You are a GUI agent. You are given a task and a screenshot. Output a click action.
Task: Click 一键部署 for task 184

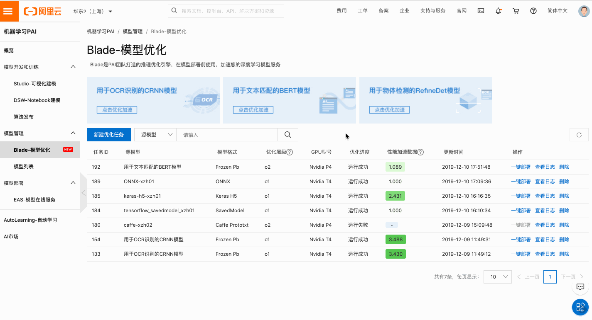tap(521, 211)
